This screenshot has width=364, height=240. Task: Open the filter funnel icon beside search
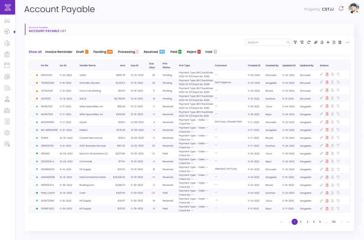[295, 43]
